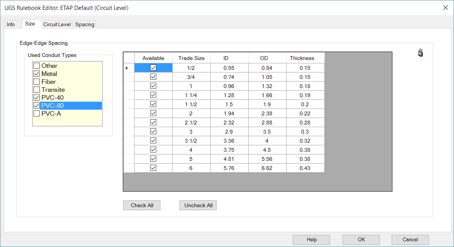Uncheck the Metal conduit type
The image size is (454, 247).
(37, 74)
